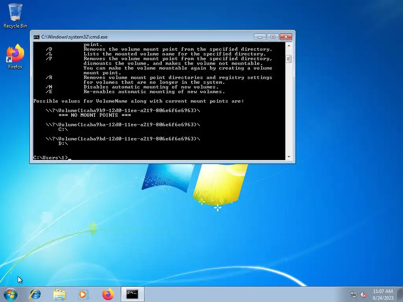The height and width of the screenshot is (302, 403).
Task: Close the cmd.exe window
Action: (x=286, y=37)
